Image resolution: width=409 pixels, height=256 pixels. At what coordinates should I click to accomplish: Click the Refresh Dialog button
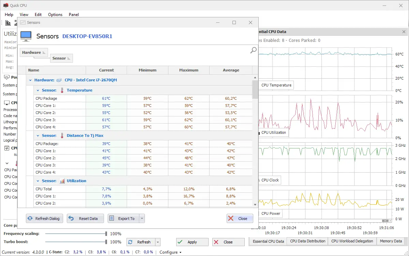click(44, 219)
